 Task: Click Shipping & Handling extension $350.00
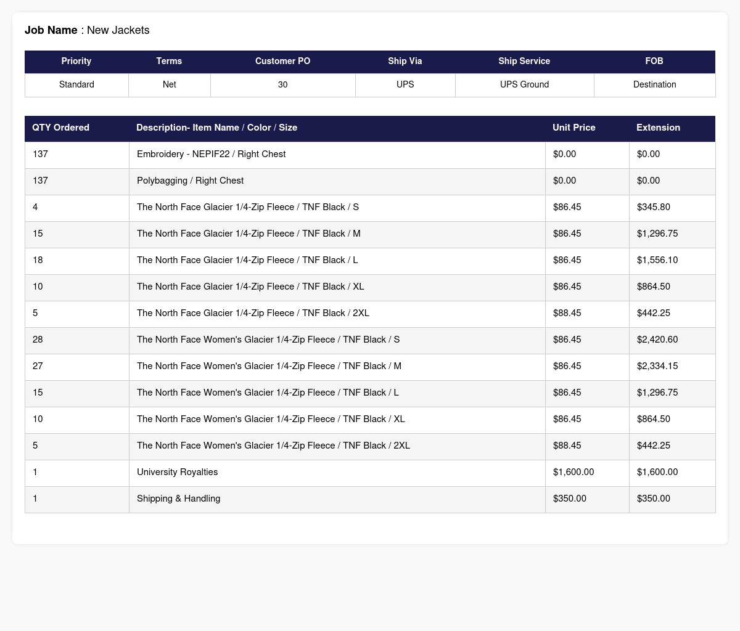coord(654,499)
